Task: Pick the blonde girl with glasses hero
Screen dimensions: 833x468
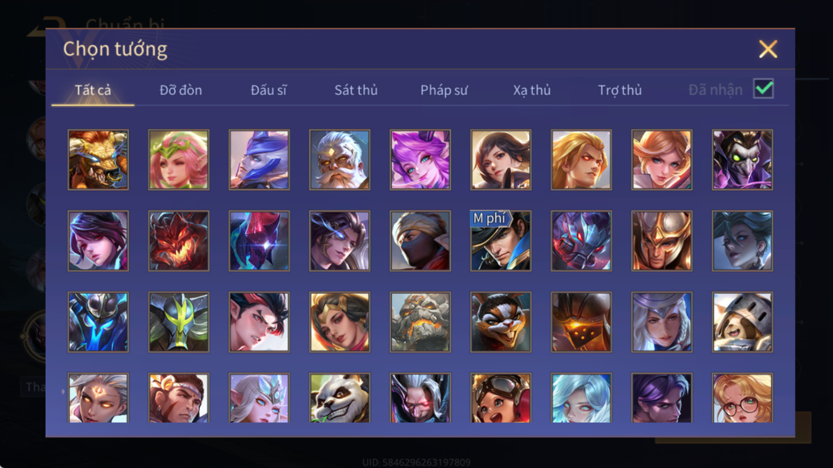Action: 743,398
